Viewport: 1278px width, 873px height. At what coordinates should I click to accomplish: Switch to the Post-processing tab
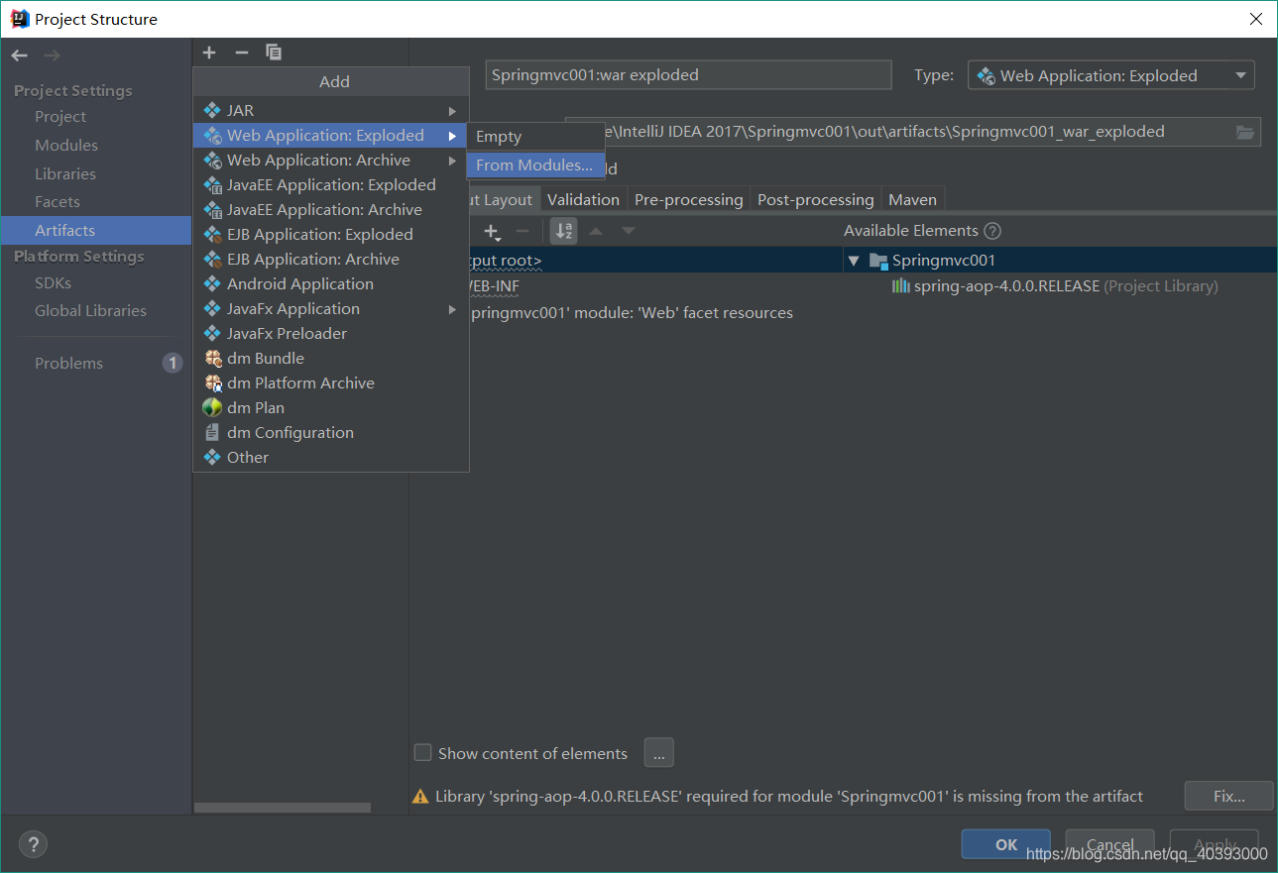815,199
